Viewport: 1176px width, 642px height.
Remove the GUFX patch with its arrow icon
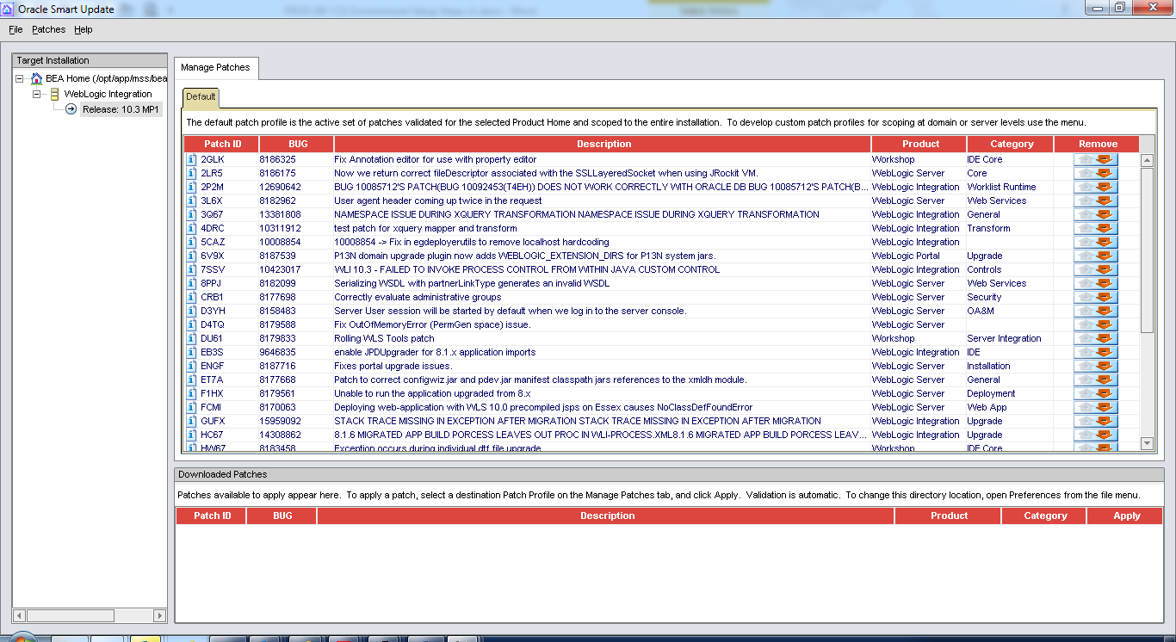click(x=1094, y=421)
